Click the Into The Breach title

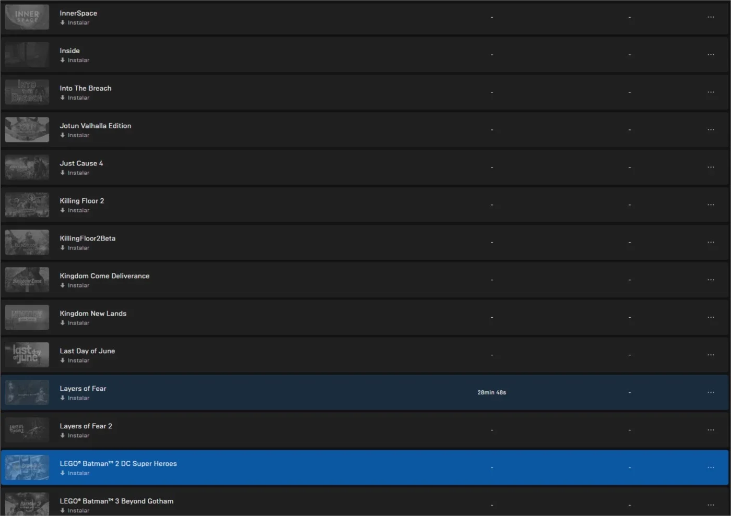(86, 88)
